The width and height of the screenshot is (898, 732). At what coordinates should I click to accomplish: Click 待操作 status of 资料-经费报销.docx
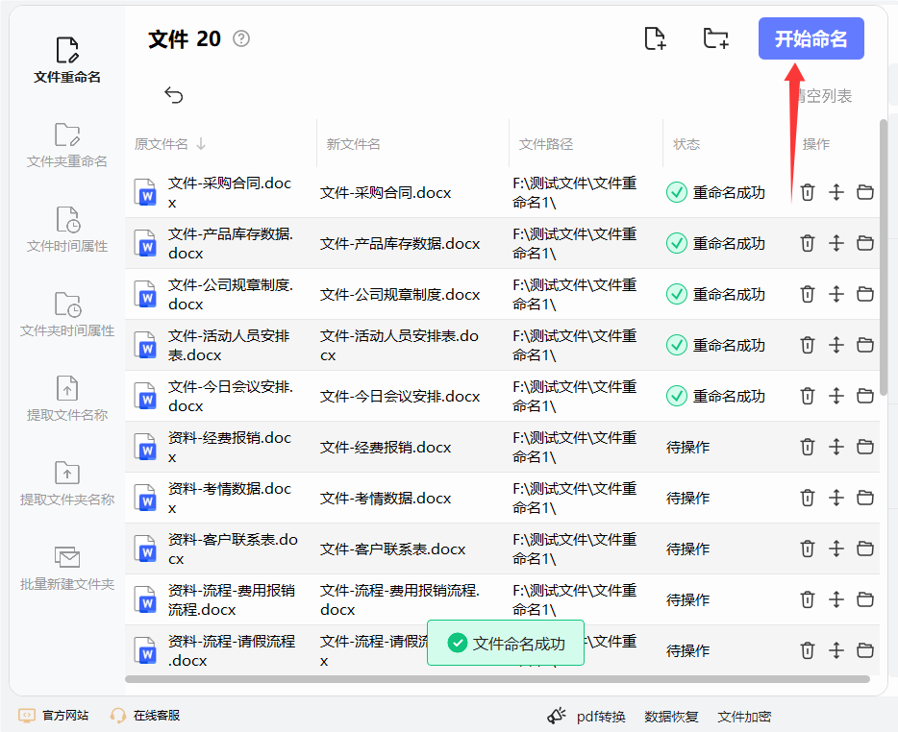click(687, 447)
